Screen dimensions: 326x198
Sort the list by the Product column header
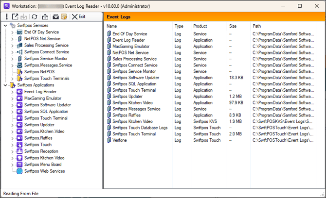(209, 26)
